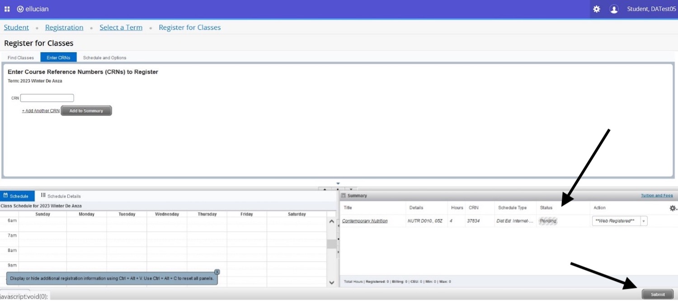Expand panels using center splitter up arrow
The height and width of the screenshot is (301, 678).
(x=325, y=189)
